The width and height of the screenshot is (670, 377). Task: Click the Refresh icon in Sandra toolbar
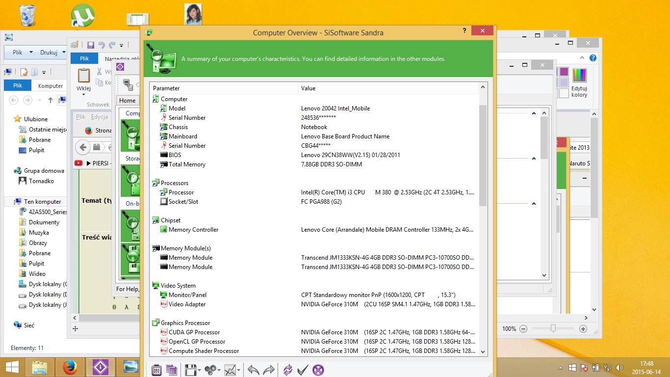288,370
